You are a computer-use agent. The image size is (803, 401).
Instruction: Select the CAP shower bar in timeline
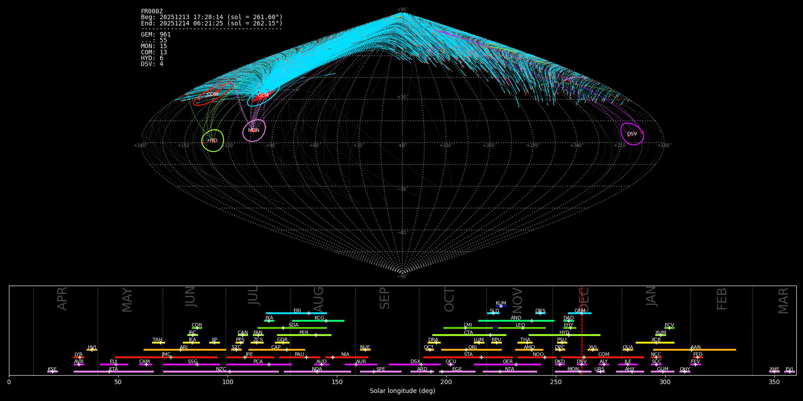(x=277, y=350)
